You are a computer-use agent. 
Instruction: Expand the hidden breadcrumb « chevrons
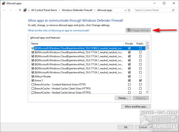click(29, 10)
